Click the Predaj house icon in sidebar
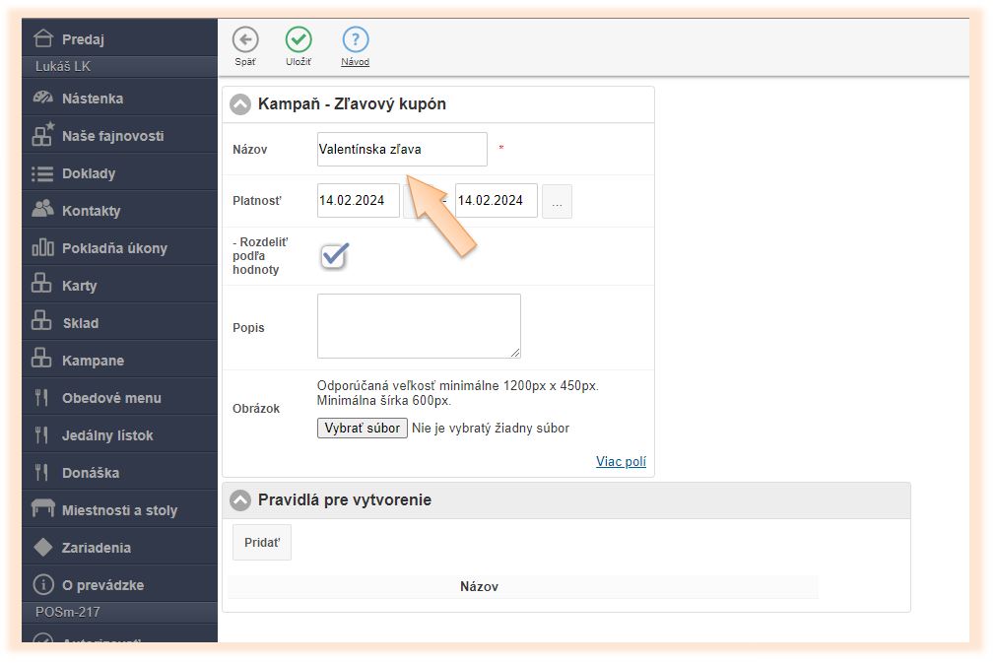The width and height of the screenshot is (995, 663). pos(42,38)
